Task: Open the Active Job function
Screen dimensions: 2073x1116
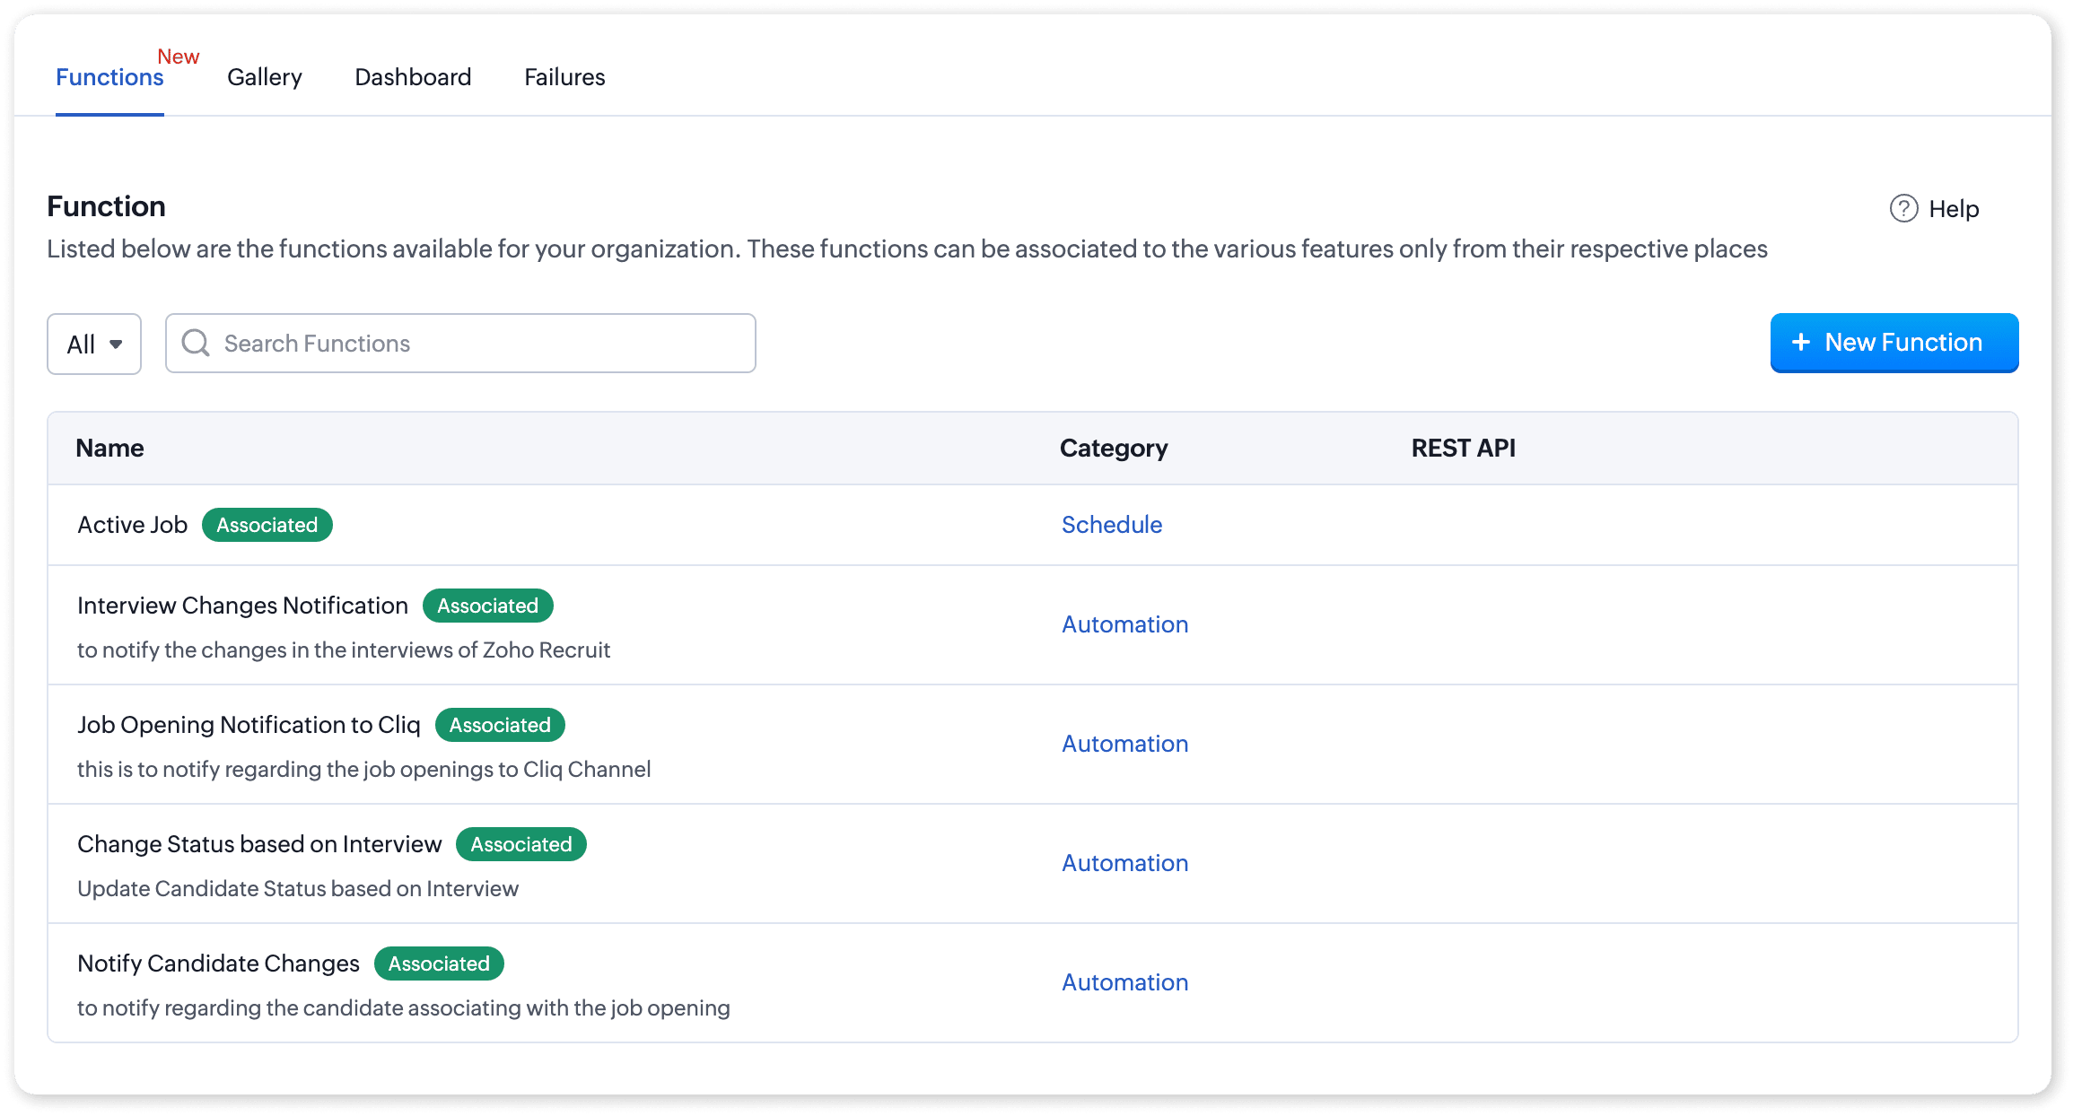Action: 132,525
